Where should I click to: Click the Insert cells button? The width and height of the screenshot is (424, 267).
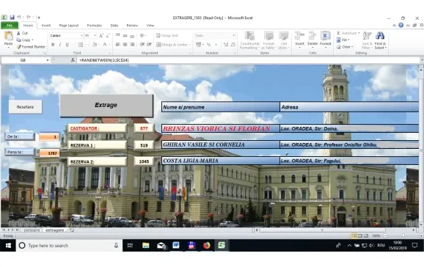(299, 40)
